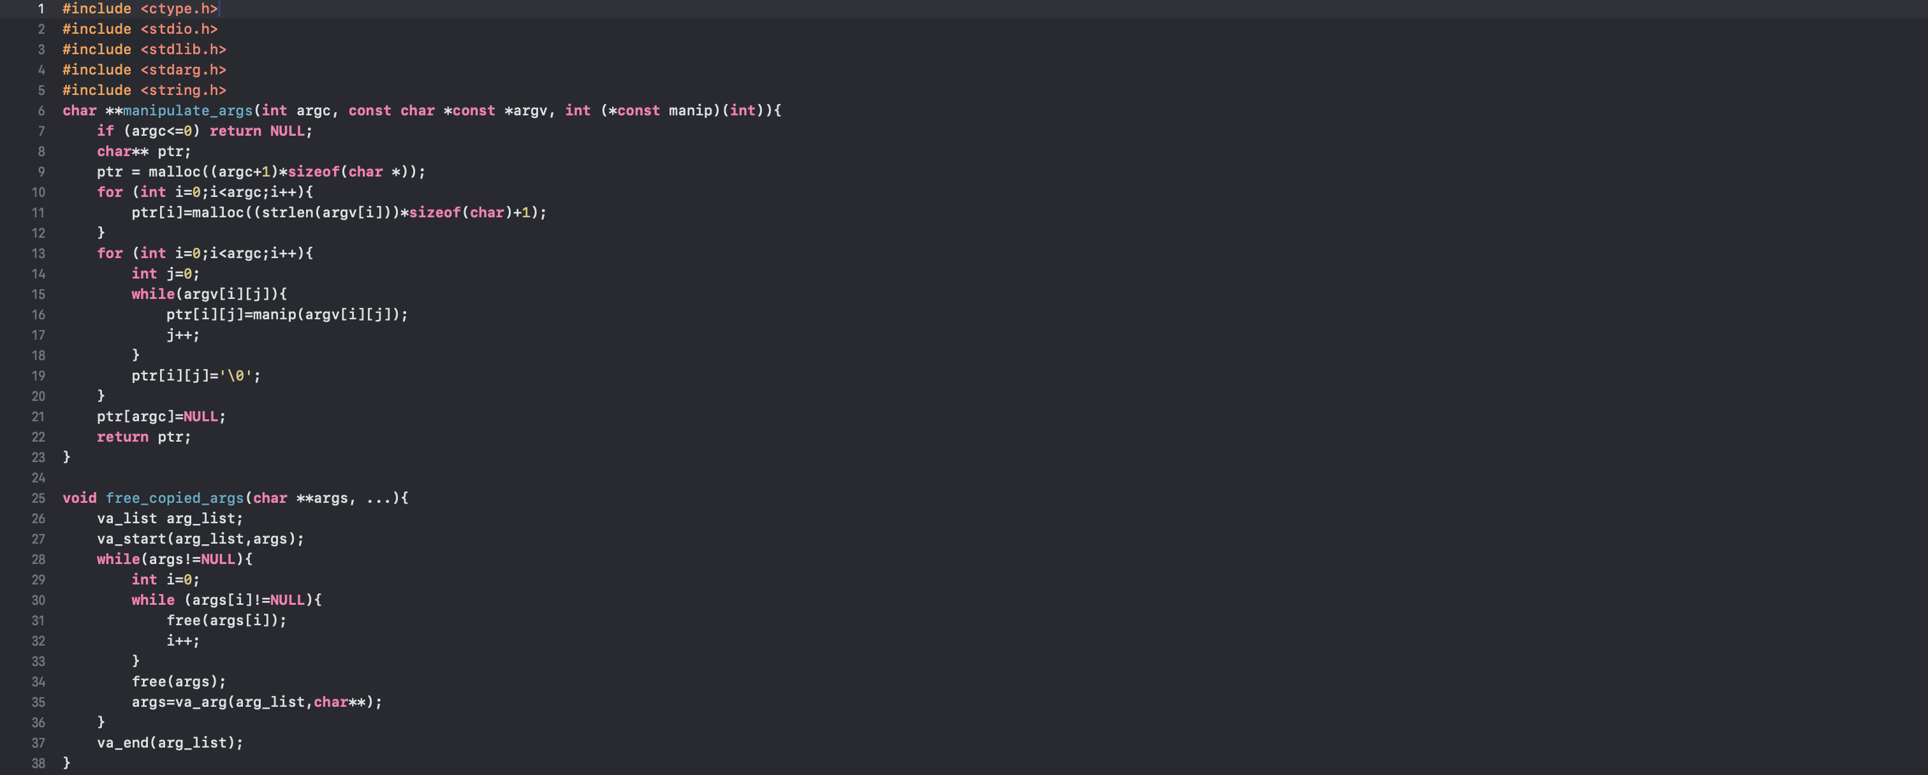Click line number 25 in the gutter
This screenshot has height=775, width=1928.
click(x=38, y=498)
